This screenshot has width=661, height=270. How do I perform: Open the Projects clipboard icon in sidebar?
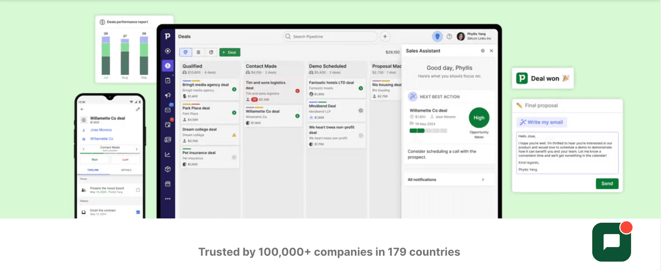(x=168, y=81)
